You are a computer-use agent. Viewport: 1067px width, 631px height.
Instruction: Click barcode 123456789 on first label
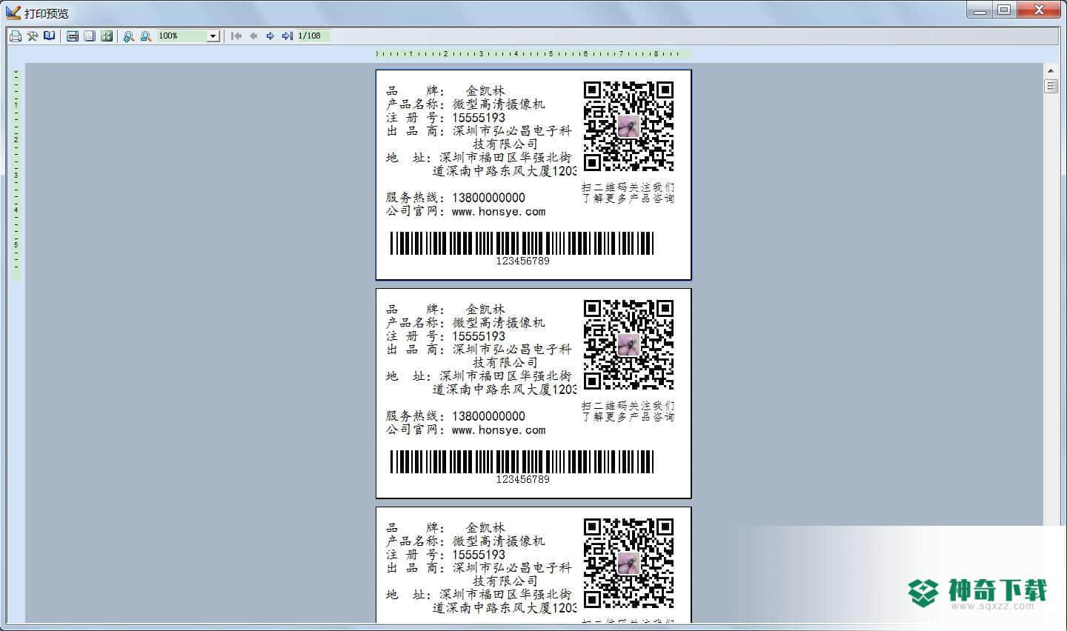tap(522, 248)
